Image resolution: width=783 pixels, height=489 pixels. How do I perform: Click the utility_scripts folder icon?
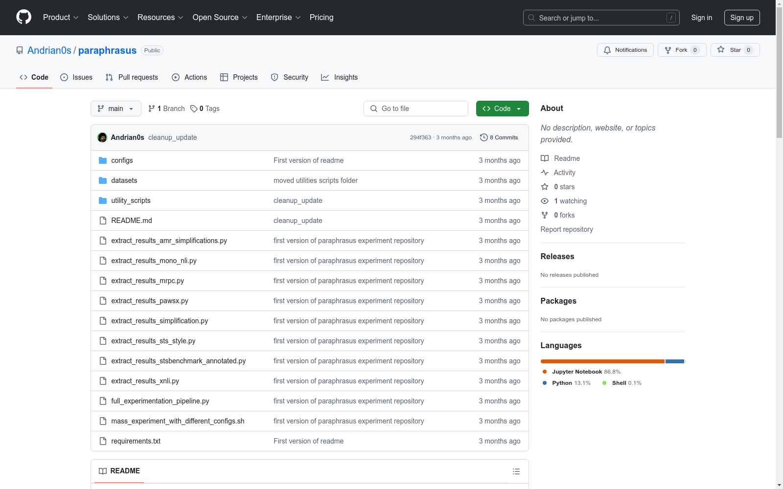pos(103,200)
